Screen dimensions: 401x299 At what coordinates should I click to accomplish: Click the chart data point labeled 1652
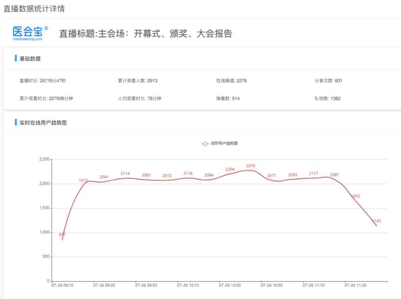(355, 201)
